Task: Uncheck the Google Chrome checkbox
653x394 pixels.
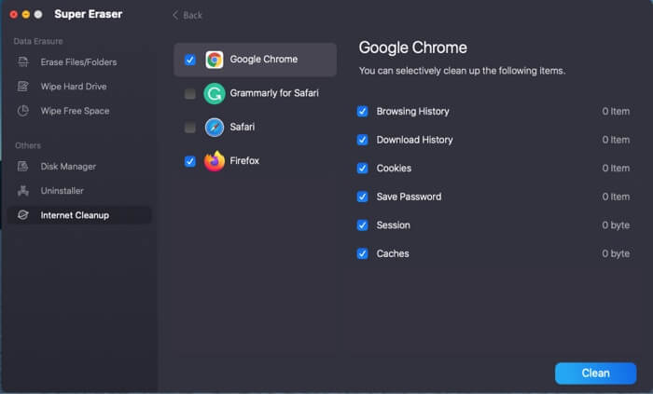Action: pyautogui.click(x=190, y=60)
